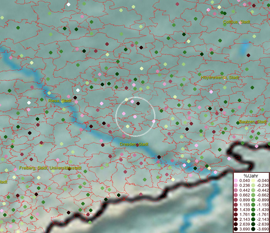
Task: Click the 0.899 legend value
Action: [x=244, y=200]
